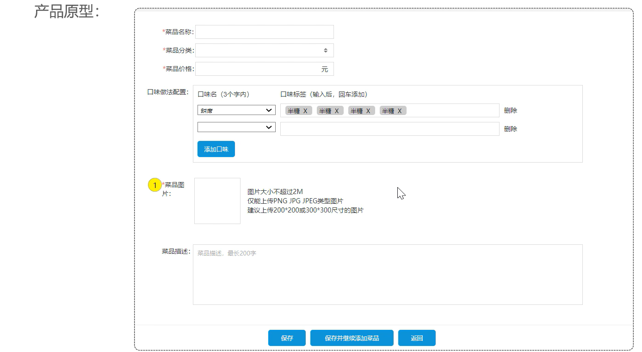This screenshot has width=642, height=352.
Task: Click the 删除 link for the 甜度 row
Action: 511,111
